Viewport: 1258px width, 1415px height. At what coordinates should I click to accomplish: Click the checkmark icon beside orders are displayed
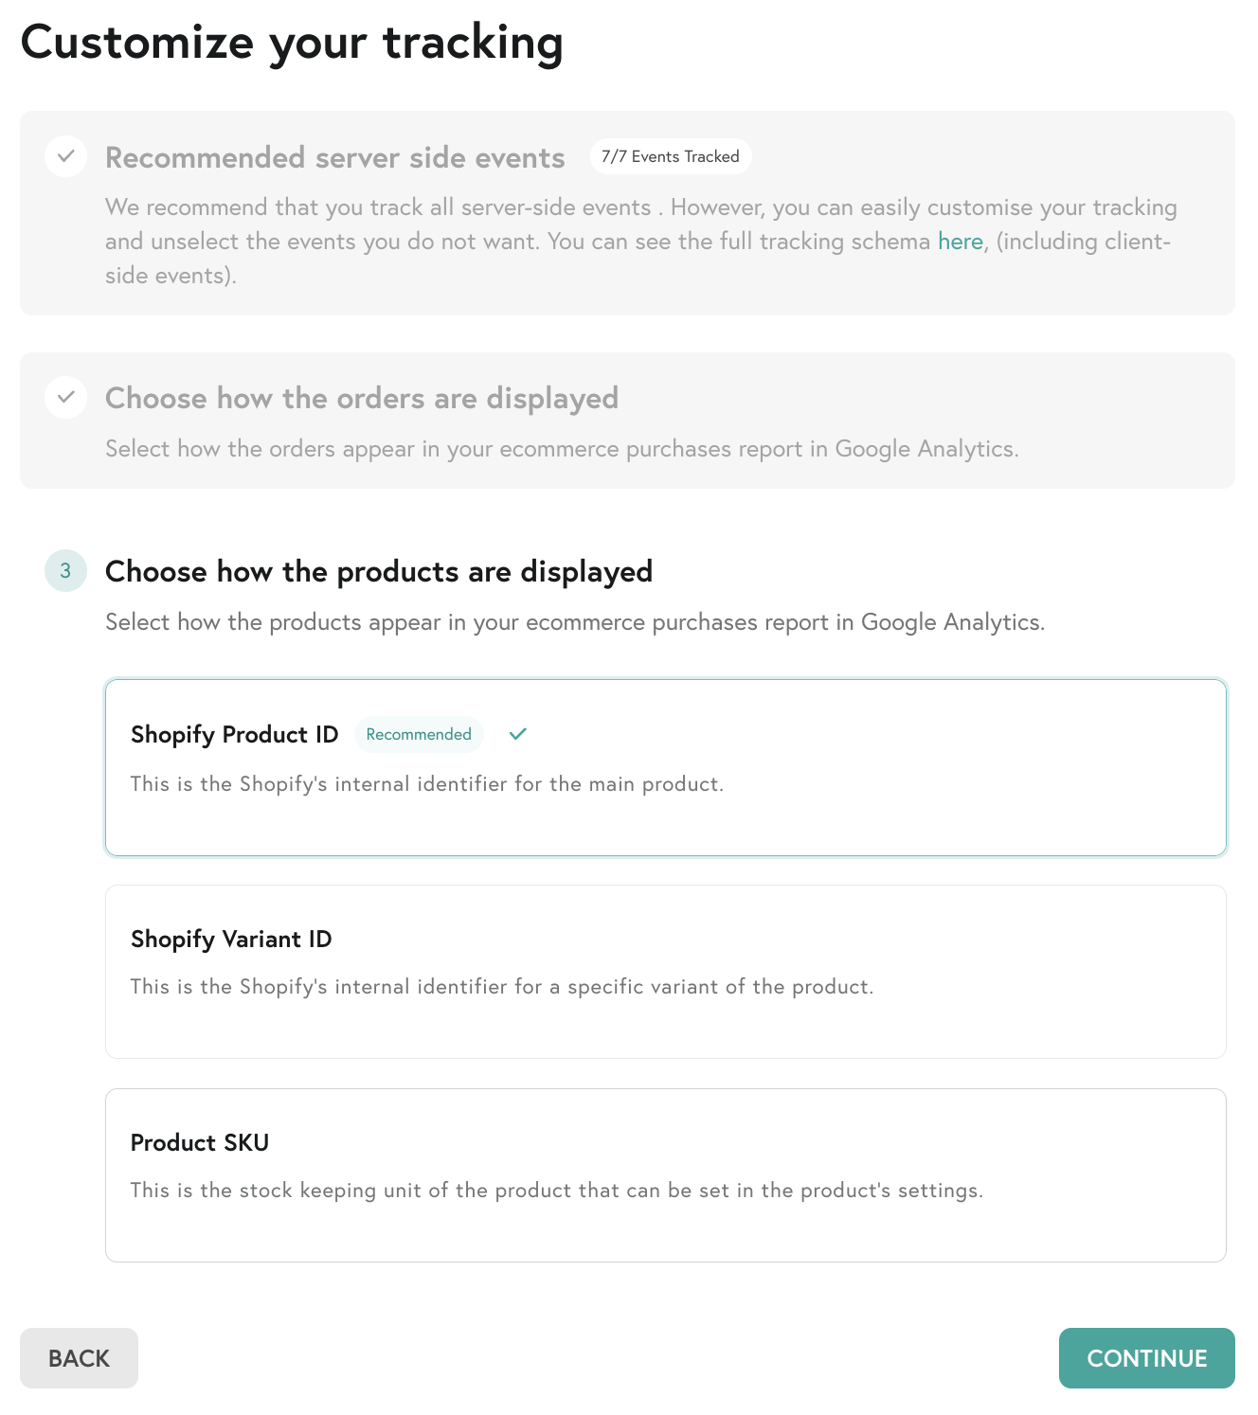pos(65,397)
